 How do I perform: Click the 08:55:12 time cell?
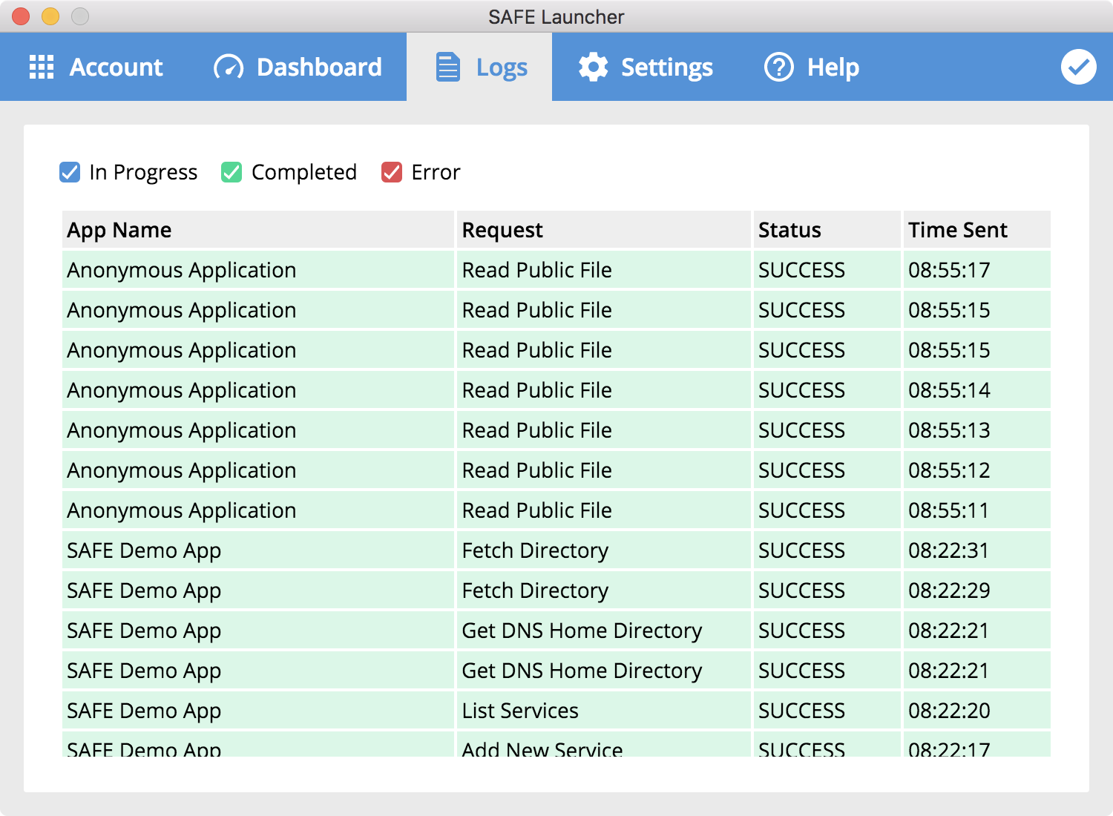pos(977,470)
